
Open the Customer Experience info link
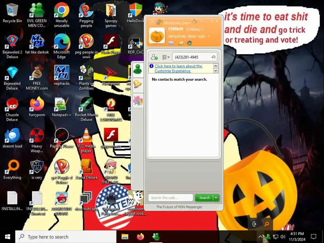pos(178,68)
